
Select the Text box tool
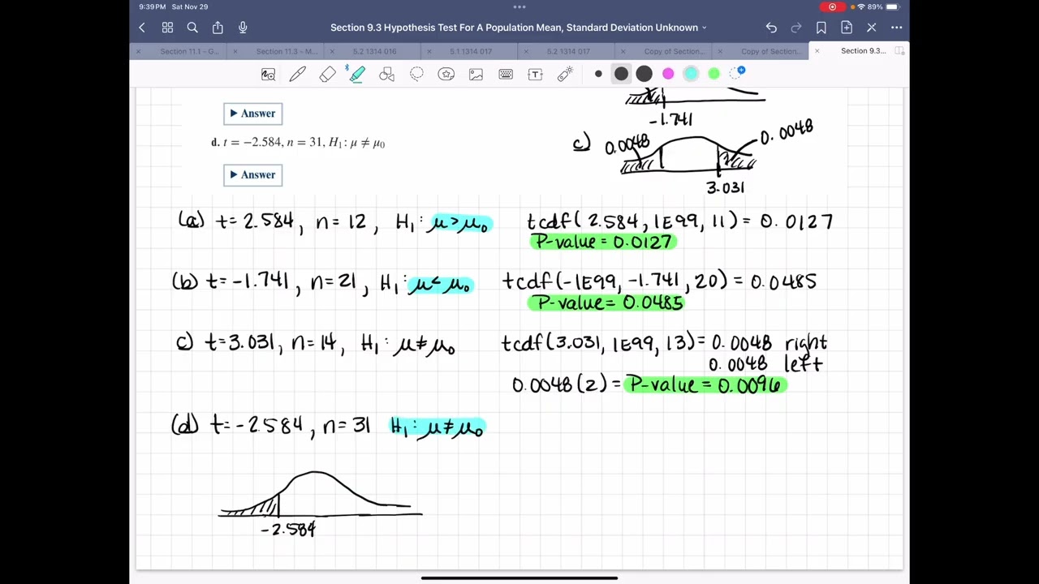pos(535,75)
